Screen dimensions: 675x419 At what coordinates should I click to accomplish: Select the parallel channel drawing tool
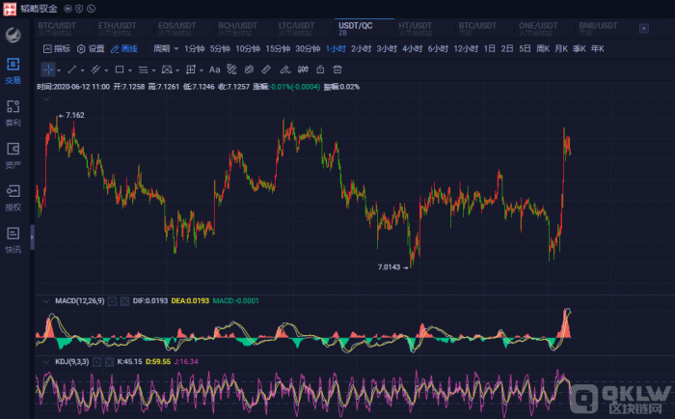tap(95, 70)
